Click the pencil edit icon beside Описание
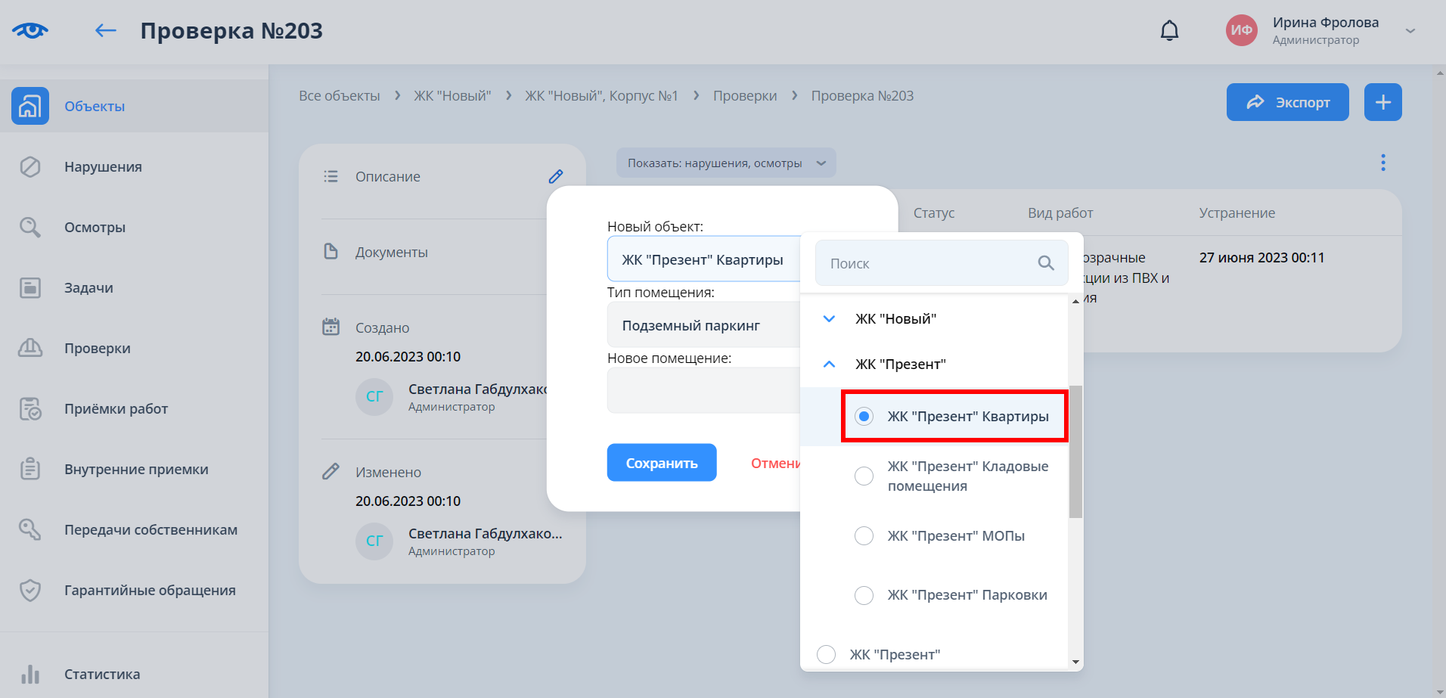The image size is (1446, 698). tap(556, 176)
